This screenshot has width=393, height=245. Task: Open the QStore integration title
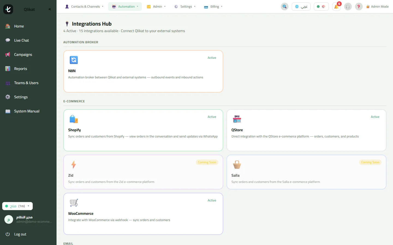(237, 130)
